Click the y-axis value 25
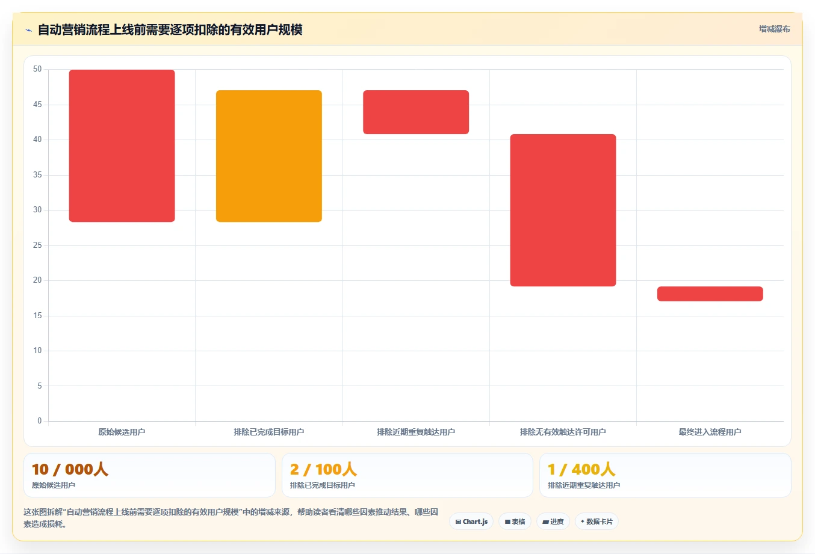 coord(37,245)
